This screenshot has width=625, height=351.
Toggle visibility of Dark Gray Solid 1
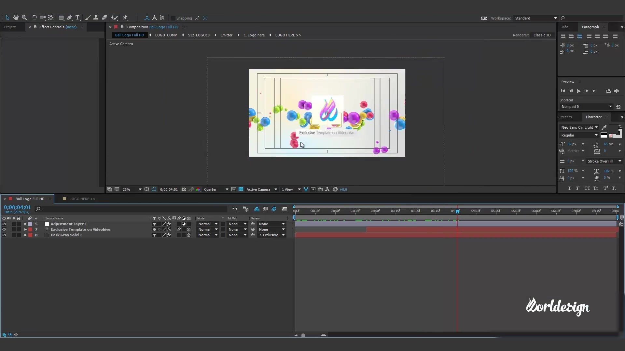(x=4, y=234)
